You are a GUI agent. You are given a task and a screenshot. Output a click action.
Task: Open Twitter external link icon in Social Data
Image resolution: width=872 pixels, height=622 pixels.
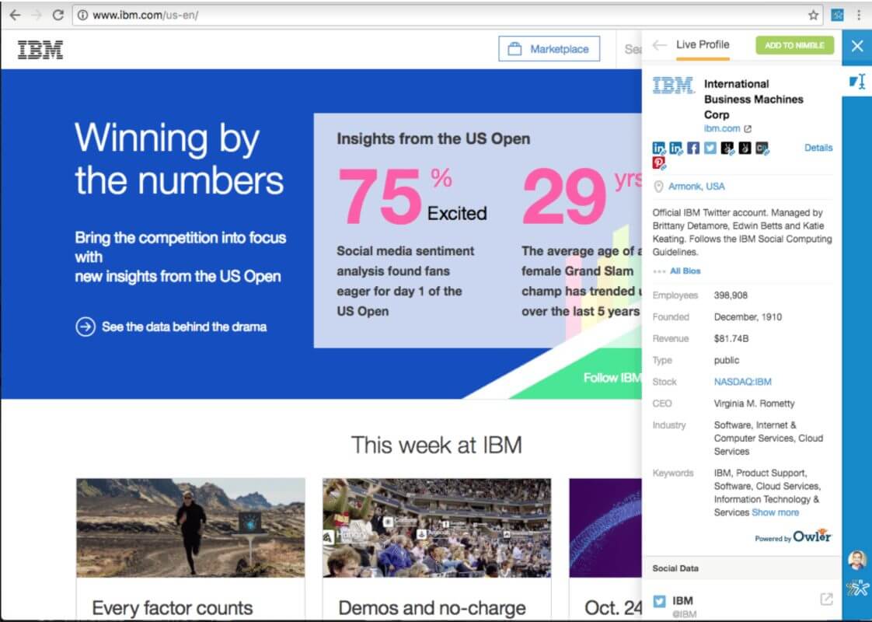click(x=826, y=599)
